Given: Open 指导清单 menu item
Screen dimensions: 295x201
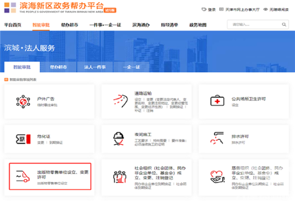Looking at the screenshot, I should (x=169, y=25).
